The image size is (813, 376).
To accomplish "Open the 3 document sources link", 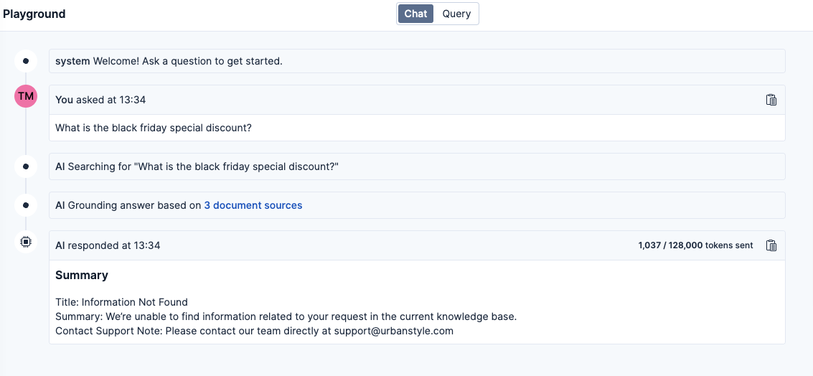I will tap(253, 205).
